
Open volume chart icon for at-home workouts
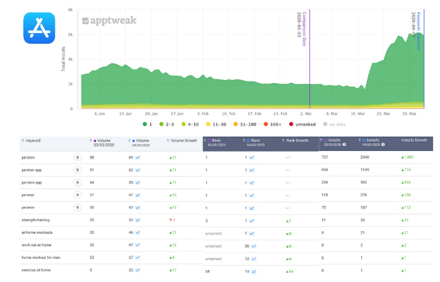click(138, 233)
